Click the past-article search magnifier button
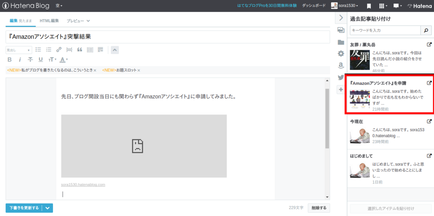The height and width of the screenshot is (216, 434). point(426,30)
